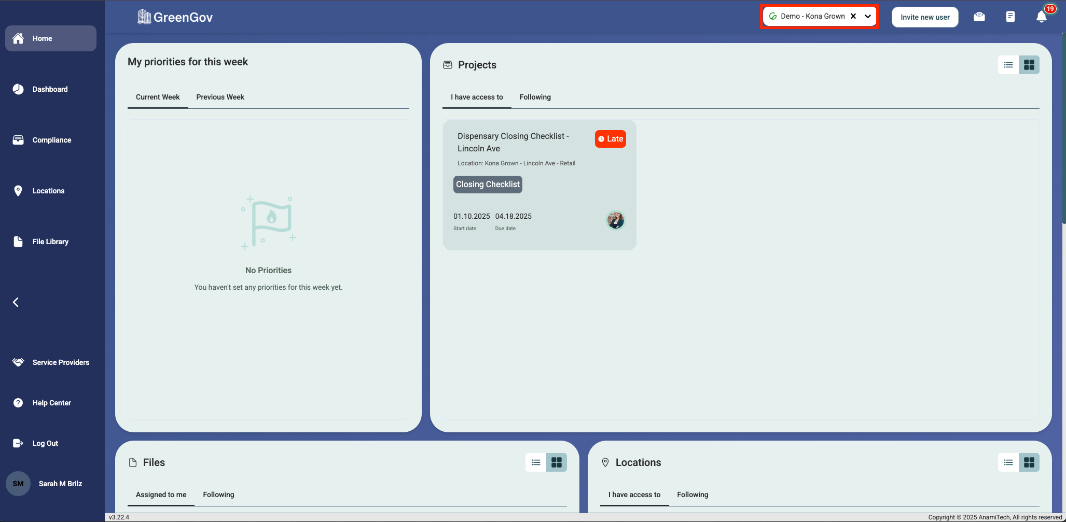Image resolution: width=1066 pixels, height=522 pixels.
Task: Switch Projects panel to list view
Action: pyautogui.click(x=1008, y=65)
